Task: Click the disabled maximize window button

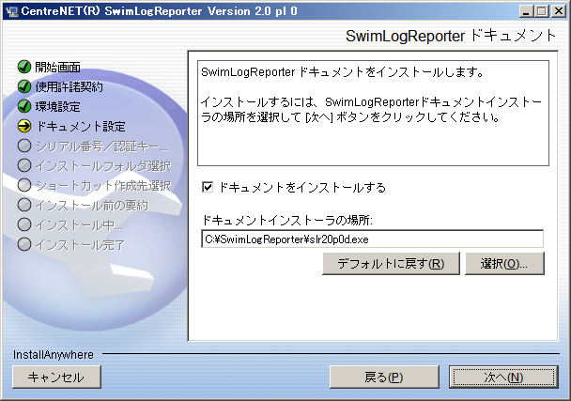Action: [541, 11]
